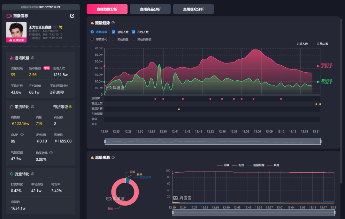
Task: Toggle the 在线人数 legend entry in chart
Action: coord(319,44)
